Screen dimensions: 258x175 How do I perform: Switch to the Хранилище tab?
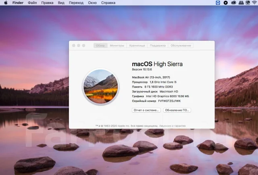[x=137, y=46]
